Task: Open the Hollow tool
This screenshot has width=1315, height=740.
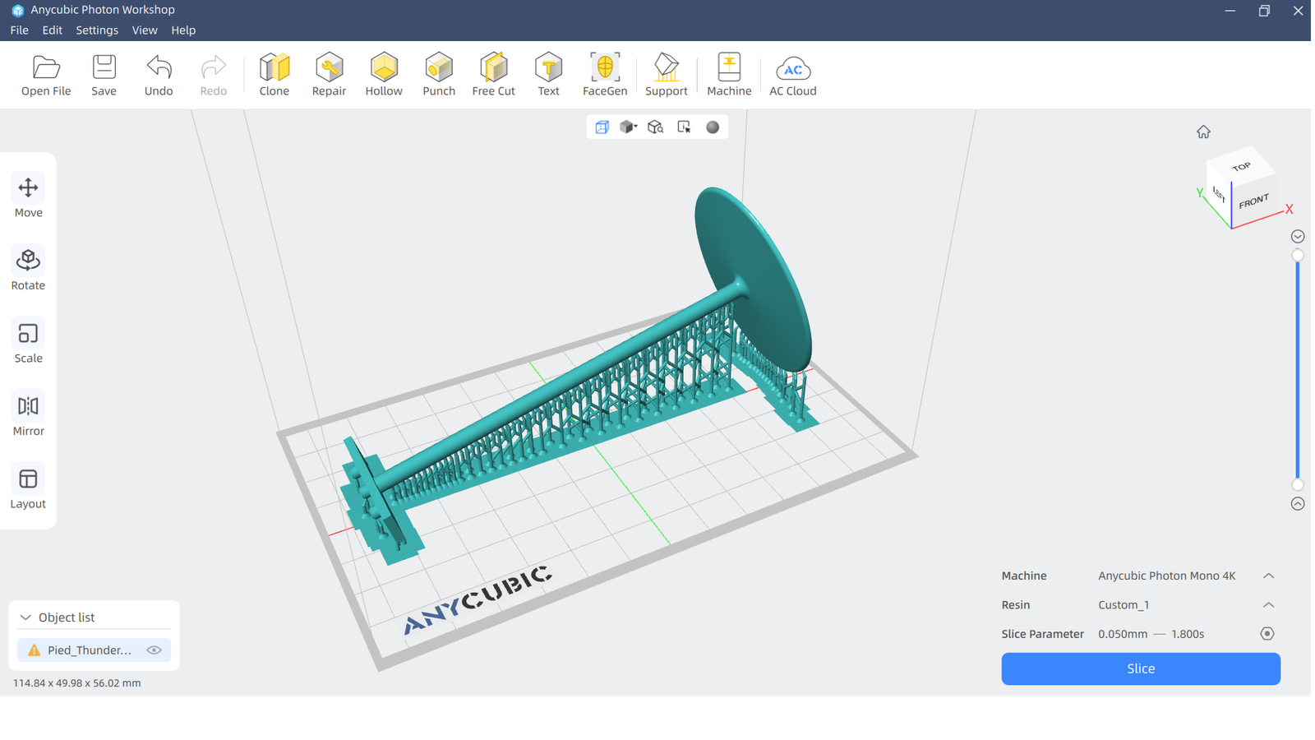Action: point(384,75)
